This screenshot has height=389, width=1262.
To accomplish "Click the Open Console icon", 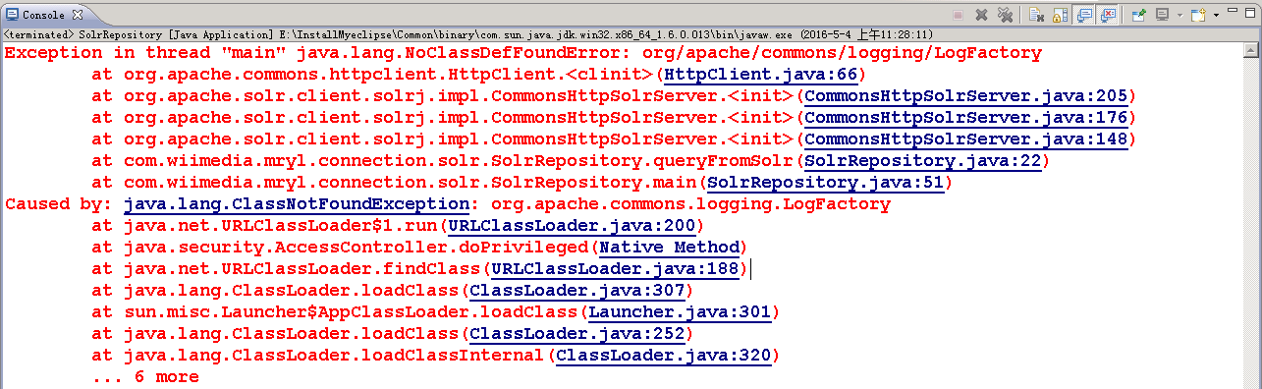I will click(1198, 16).
